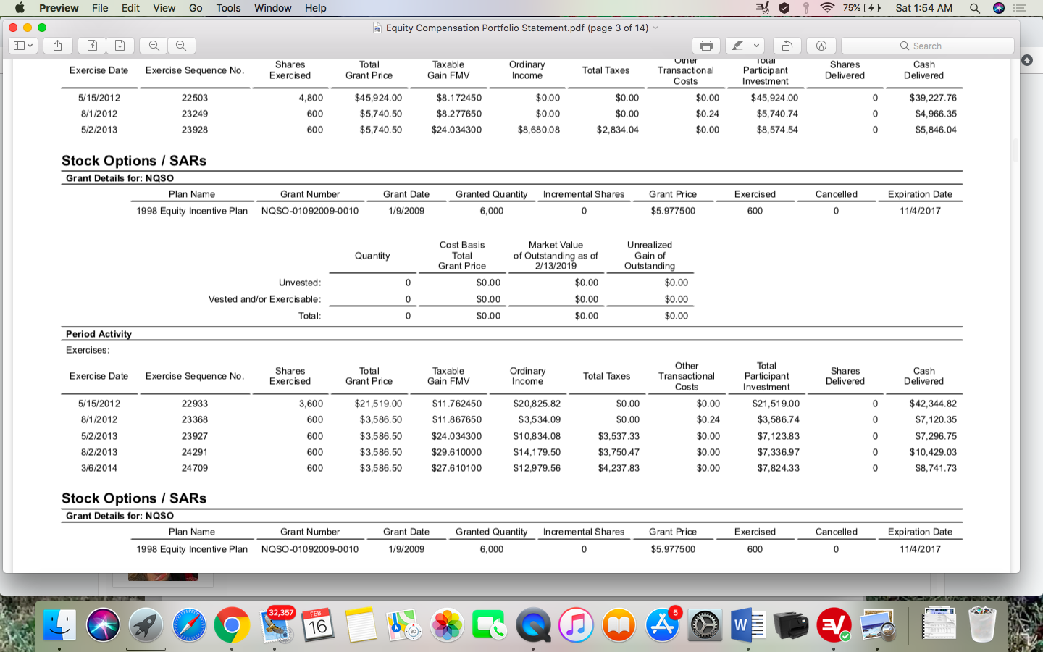The height and width of the screenshot is (652, 1043).
Task: Select the highlight pen tool
Action: coord(737,46)
